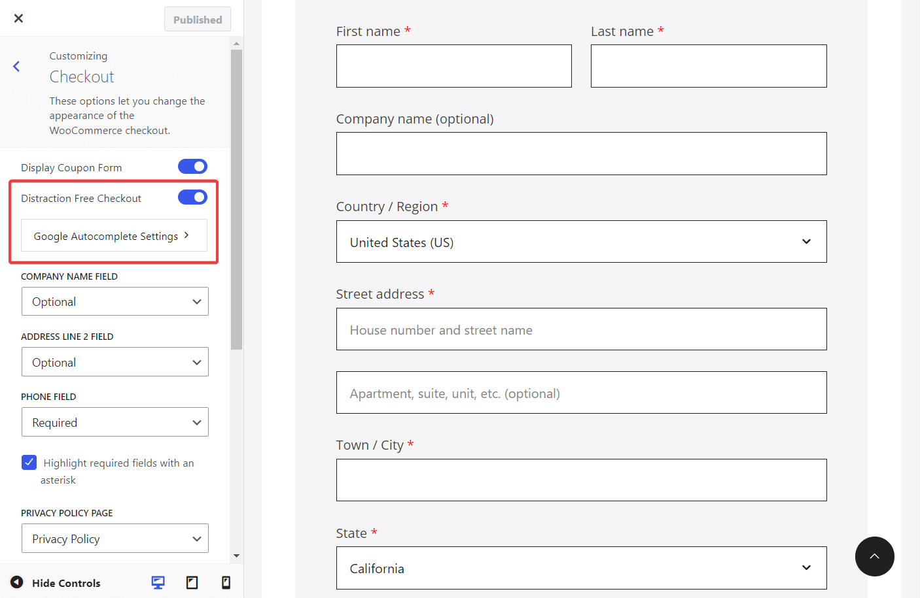Click the Town / City input field
The width and height of the screenshot is (920, 598).
[582, 480]
